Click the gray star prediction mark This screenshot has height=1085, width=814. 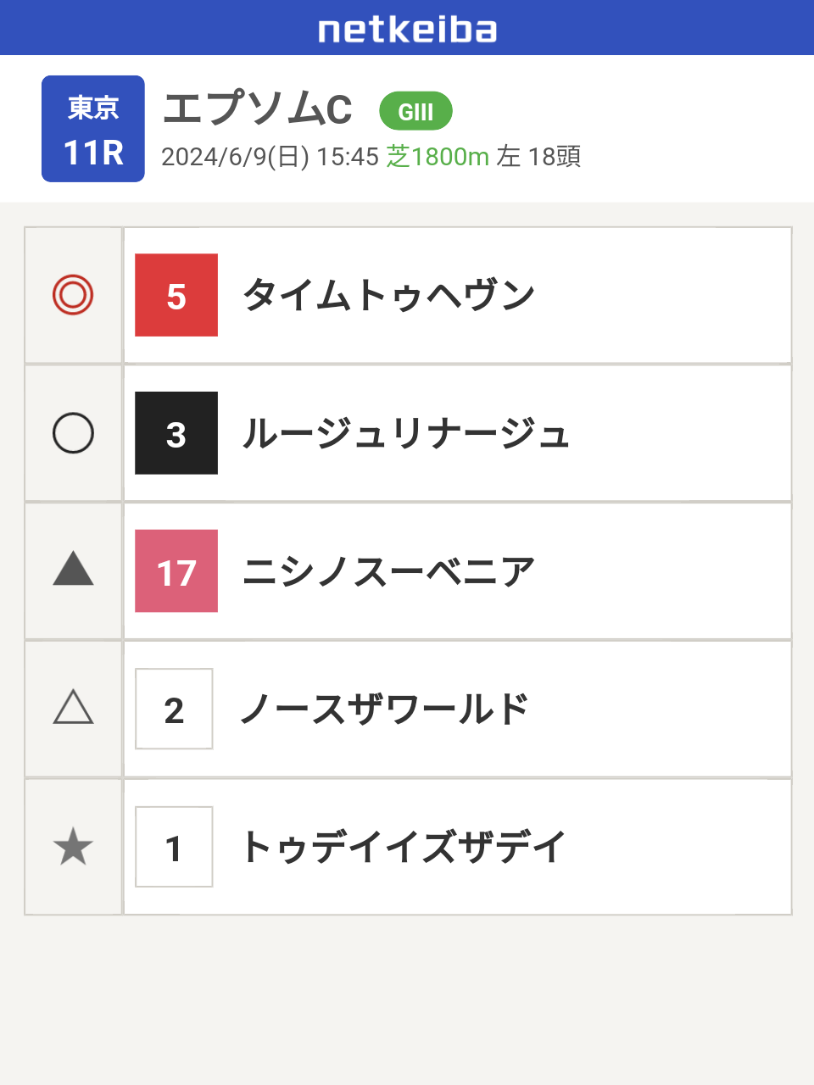[x=73, y=847]
